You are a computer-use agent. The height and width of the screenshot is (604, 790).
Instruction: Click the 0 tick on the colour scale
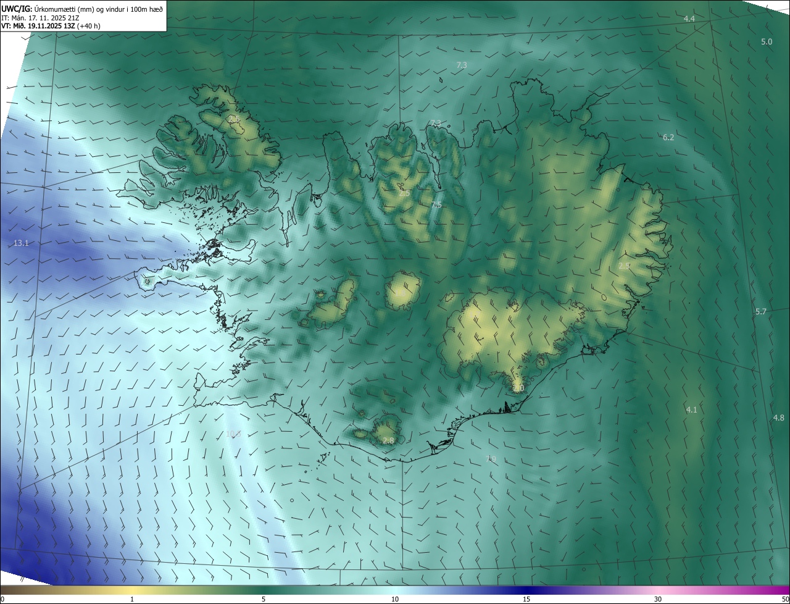(2, 600)
